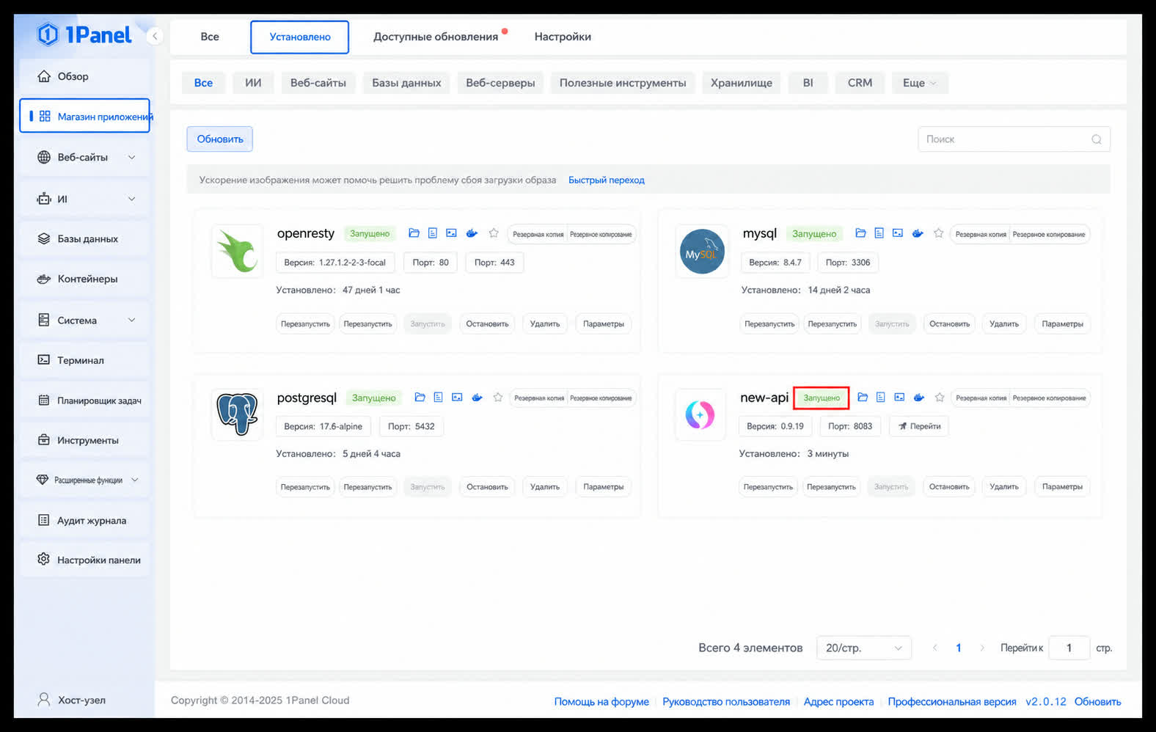1156x732 pixels.
Task: Open Инструменты in the sidebar
Action: pos(85,440)
